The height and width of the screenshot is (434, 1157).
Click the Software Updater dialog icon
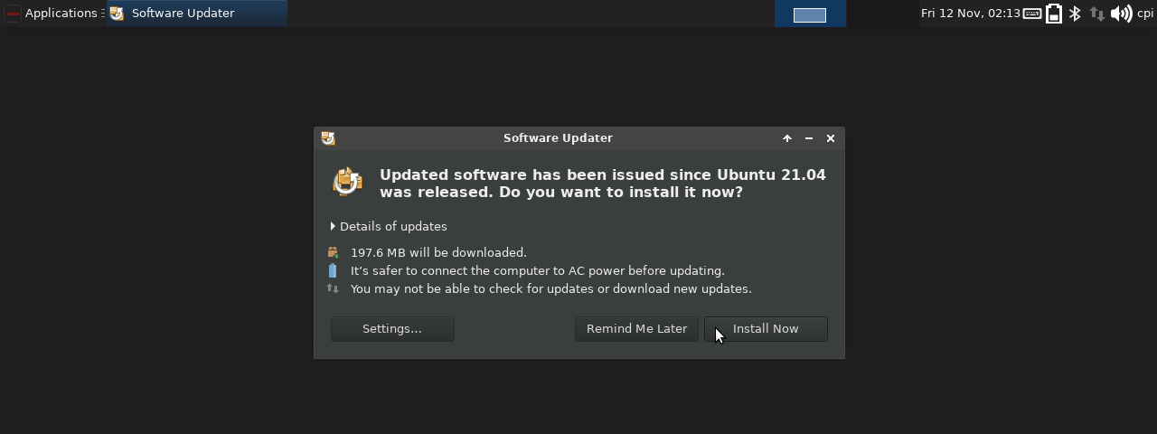(x=347, y=182)
